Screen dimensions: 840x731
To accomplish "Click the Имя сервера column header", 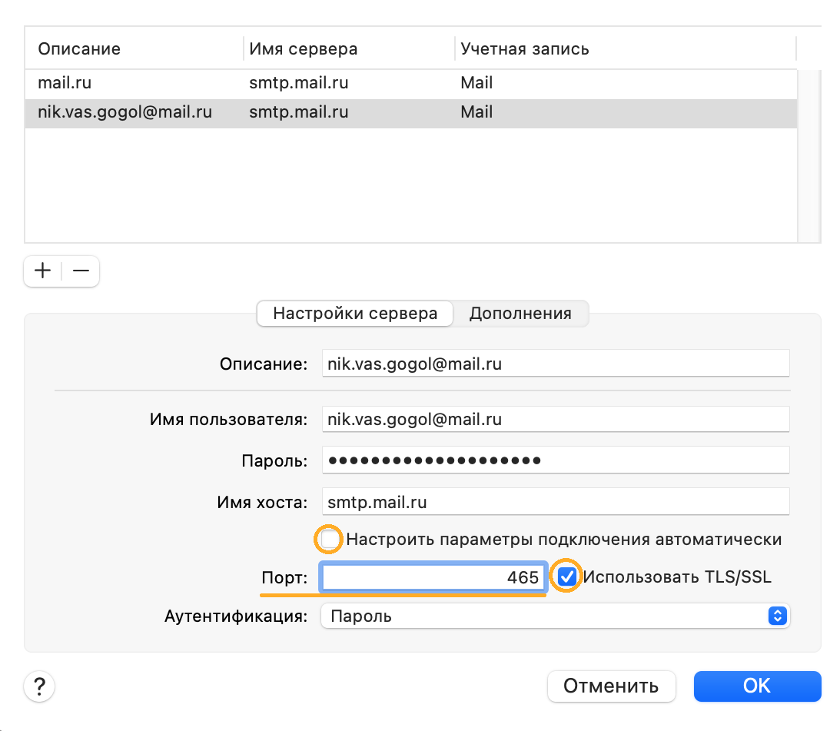I will coord(349,48).
